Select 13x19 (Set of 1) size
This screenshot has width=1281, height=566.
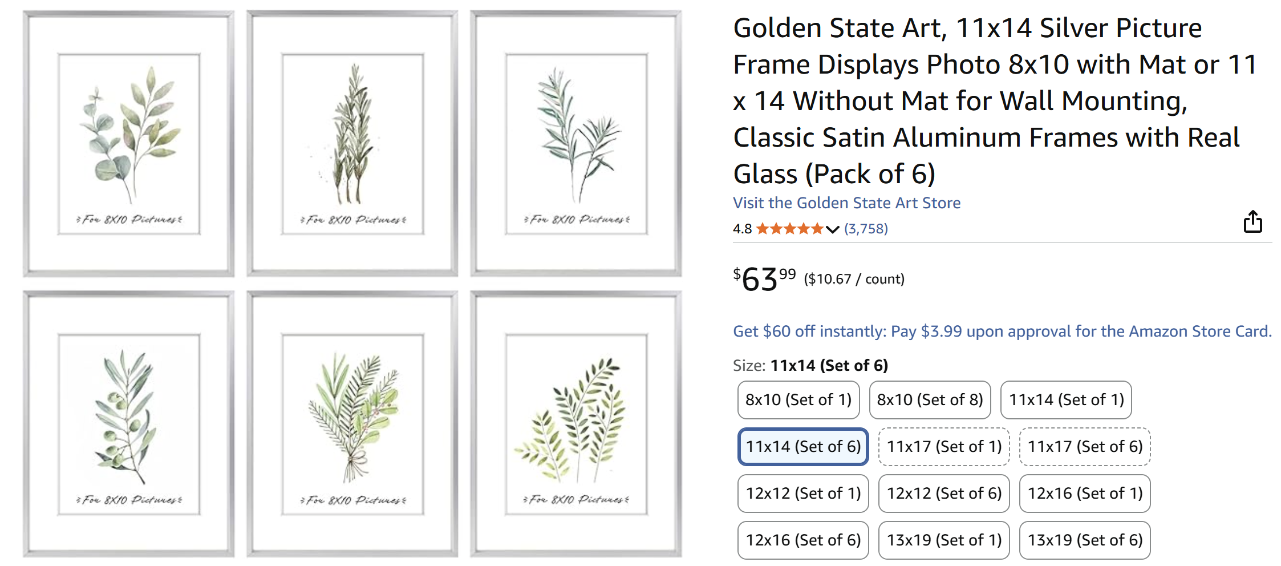tap(943, 540)
